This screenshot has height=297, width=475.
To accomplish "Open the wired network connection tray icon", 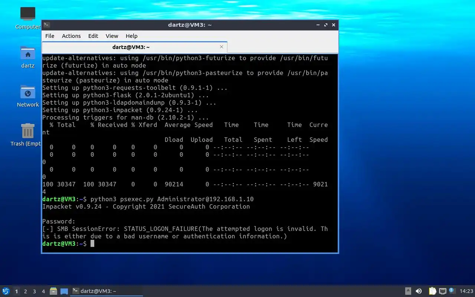I will point(442,291).
